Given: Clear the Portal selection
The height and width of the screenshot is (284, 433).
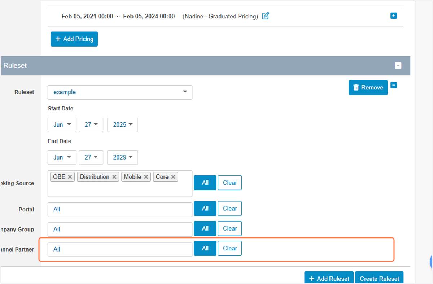Looking at the screenshot, I should click(x=230, y=209).
